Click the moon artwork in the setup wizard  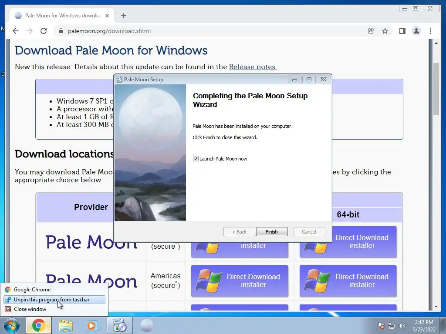(x=150, y=153)
